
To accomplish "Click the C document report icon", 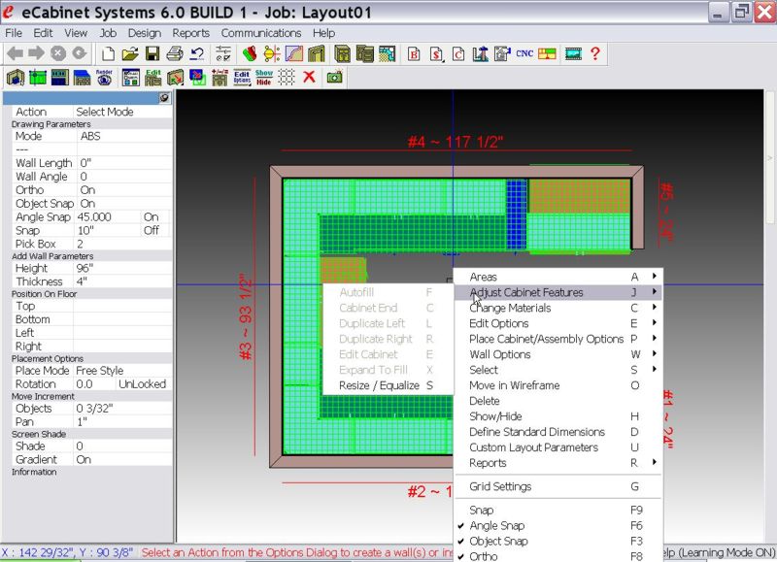I will [458, 53].
